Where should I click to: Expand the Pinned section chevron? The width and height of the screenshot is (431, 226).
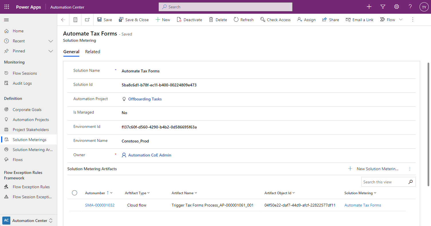(51, 51)
